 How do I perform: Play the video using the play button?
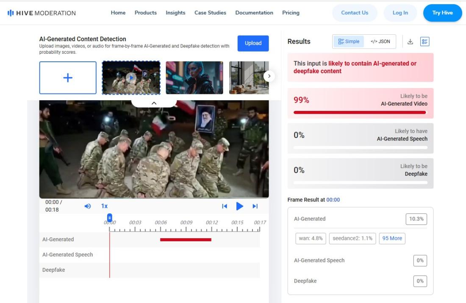[x=240, y=206]
